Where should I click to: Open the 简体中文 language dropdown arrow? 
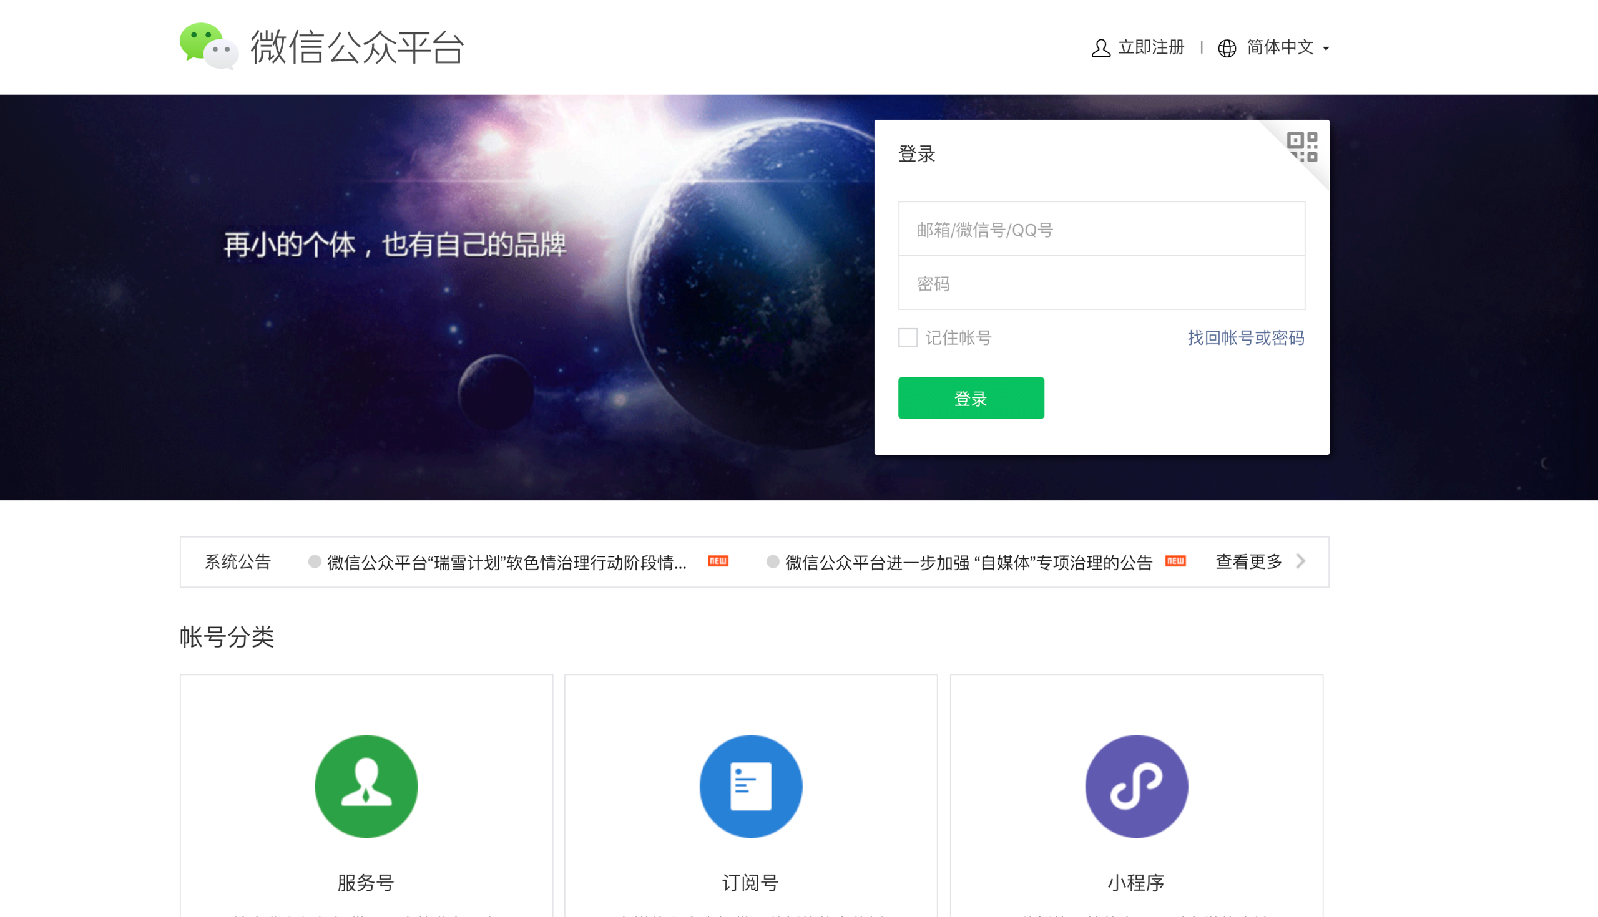pyautogui.click(x=1326, y=49)
